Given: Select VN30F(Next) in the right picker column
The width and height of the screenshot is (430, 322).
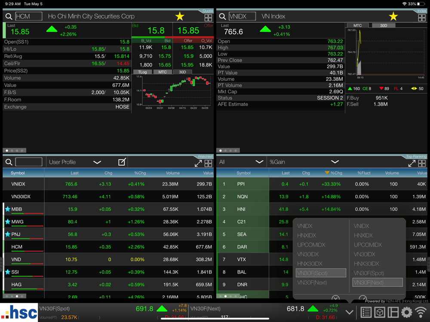Looking at the screenshot, I should tap(378, 283).
